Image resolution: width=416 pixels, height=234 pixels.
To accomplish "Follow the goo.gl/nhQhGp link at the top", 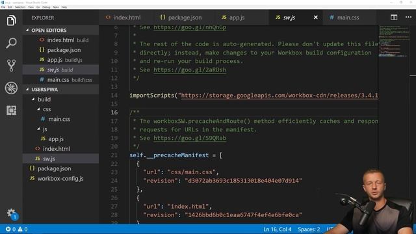I will click(x=190, y=27).
